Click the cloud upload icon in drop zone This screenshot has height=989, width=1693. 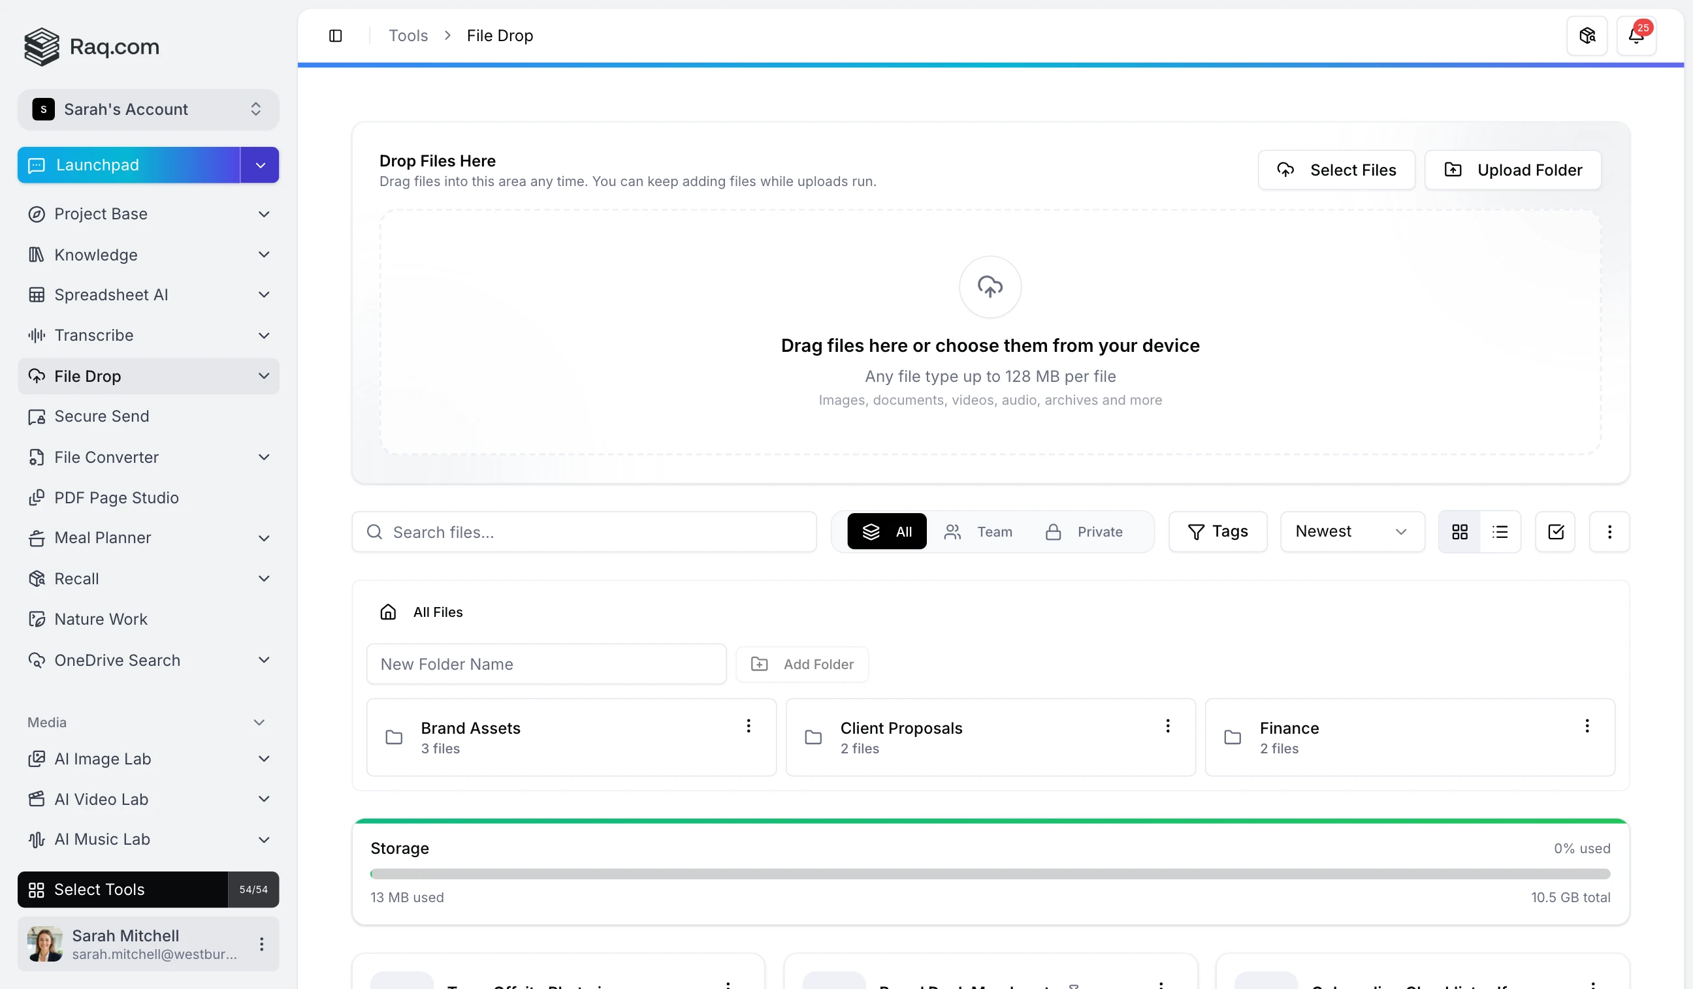pos(990,287)
